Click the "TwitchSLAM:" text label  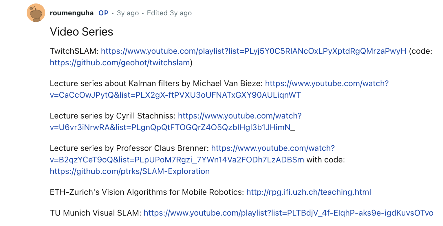74,51
